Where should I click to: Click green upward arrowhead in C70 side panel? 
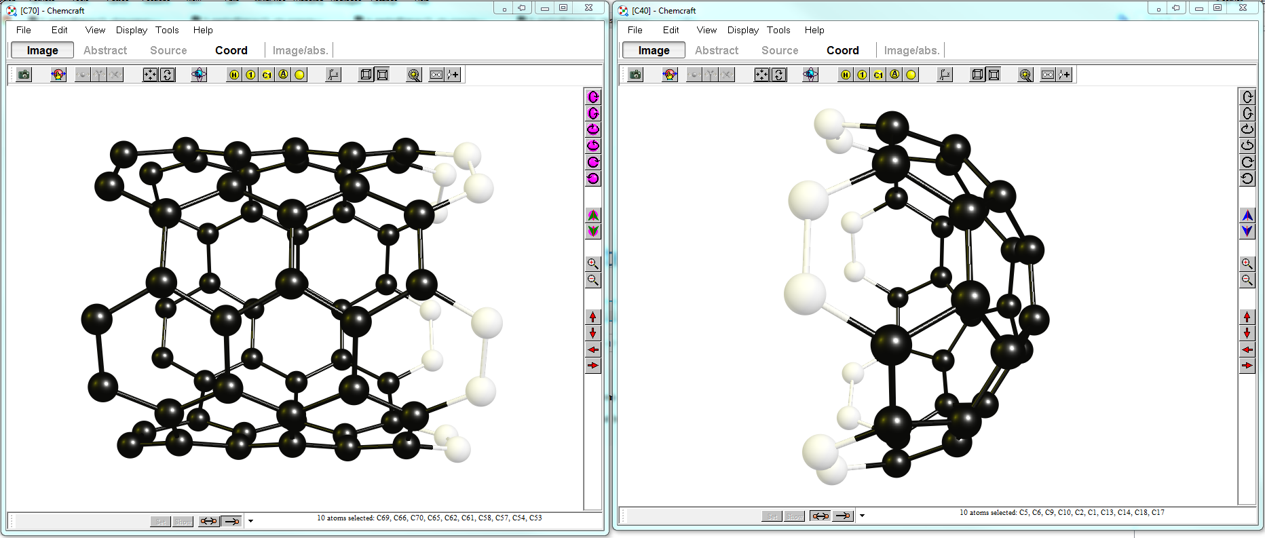[x=593, y=215]
